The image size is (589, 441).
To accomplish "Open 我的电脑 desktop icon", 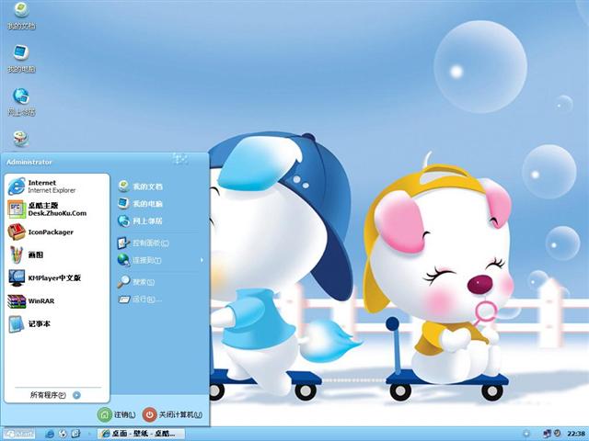I will 21,59.
